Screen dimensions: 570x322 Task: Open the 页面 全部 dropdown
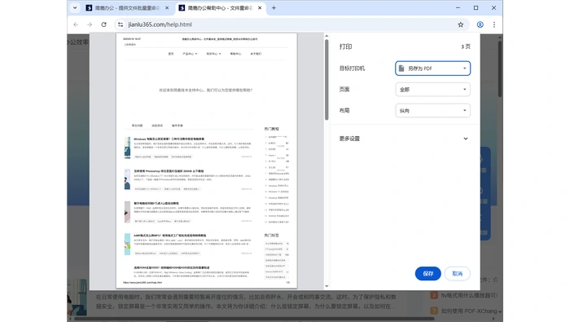tap(432, 90)
